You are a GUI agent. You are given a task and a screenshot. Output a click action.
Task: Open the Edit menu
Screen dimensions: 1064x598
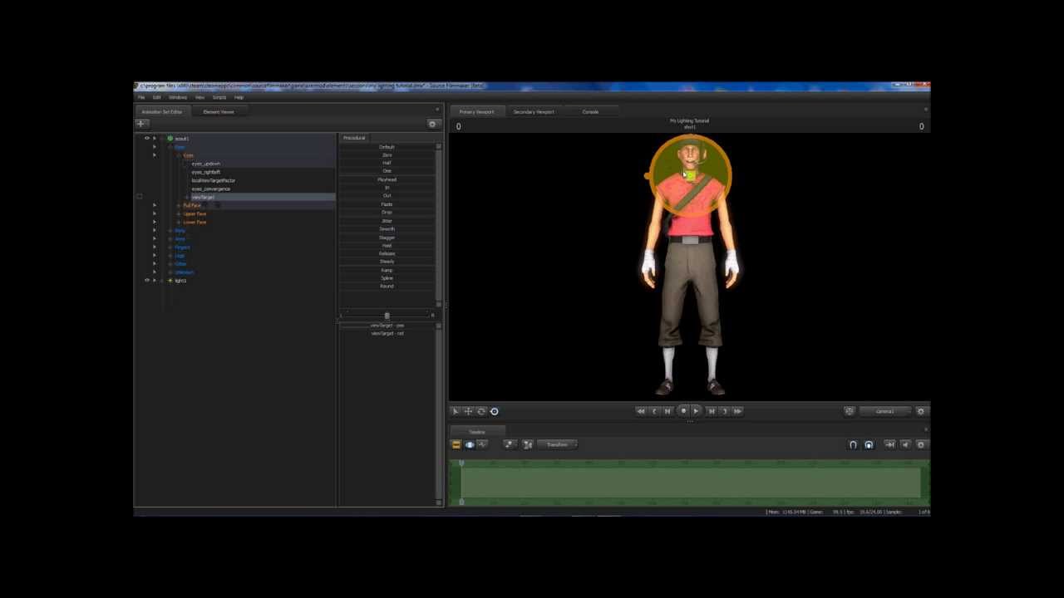pos(156,97)
